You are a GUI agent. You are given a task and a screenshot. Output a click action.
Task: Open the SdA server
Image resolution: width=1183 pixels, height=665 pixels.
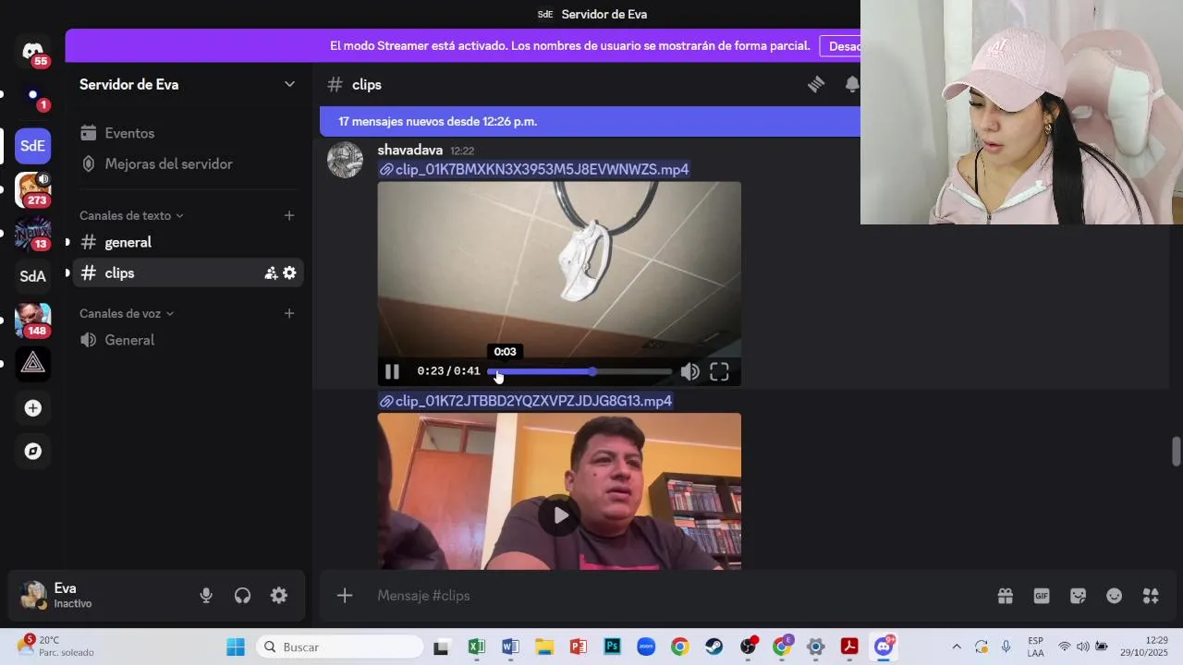click(x=32, y=276)
